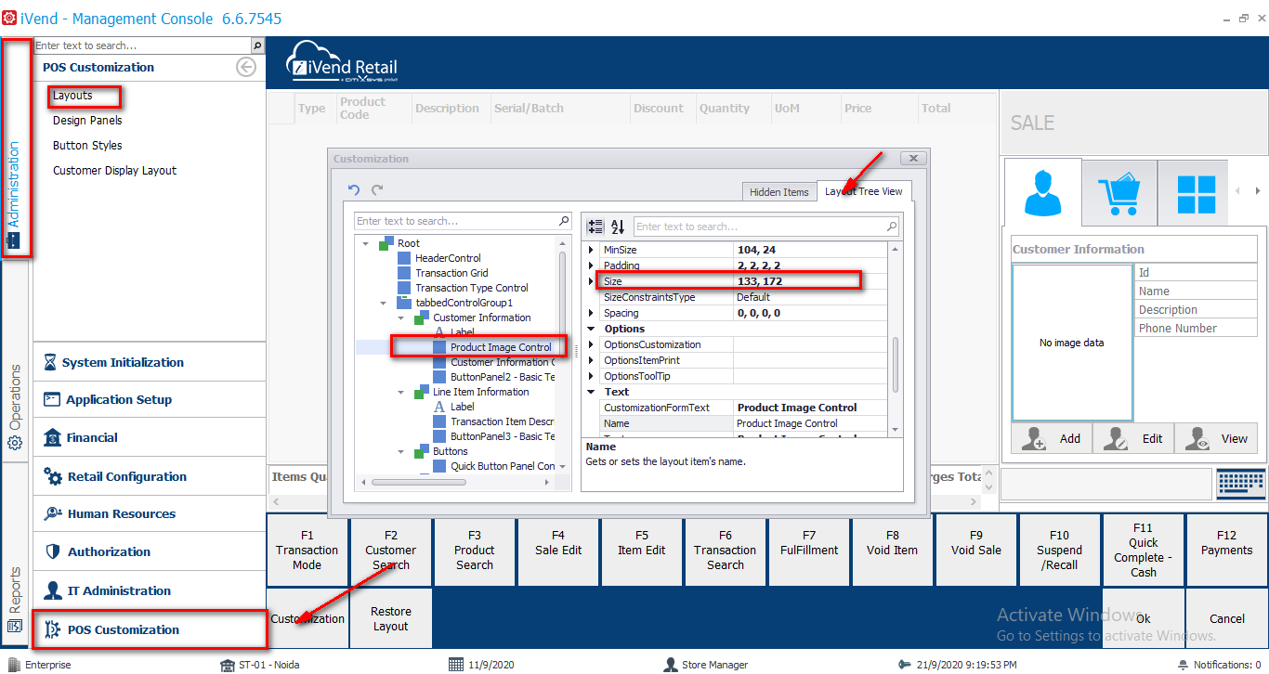Image resolution: width=1269 pixels, height=674 pixels.
Task: Click the on-screen keyboard icon
Action: (1240, 483)
